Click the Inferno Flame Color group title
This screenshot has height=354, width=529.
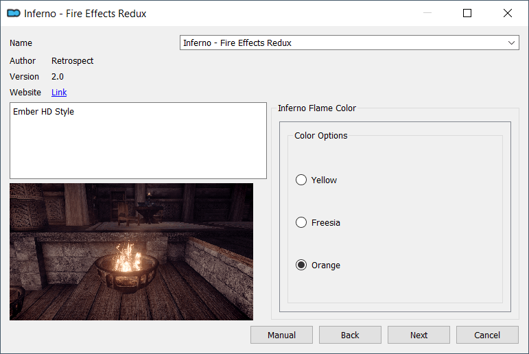[317, 108]
